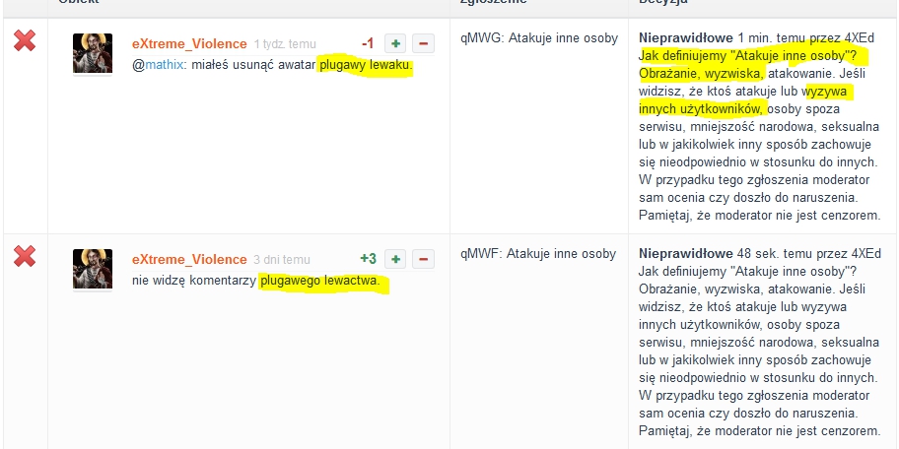Click the "1 tydz. temu" timestamp
This screenshot has height=449, width=899.
285,44
